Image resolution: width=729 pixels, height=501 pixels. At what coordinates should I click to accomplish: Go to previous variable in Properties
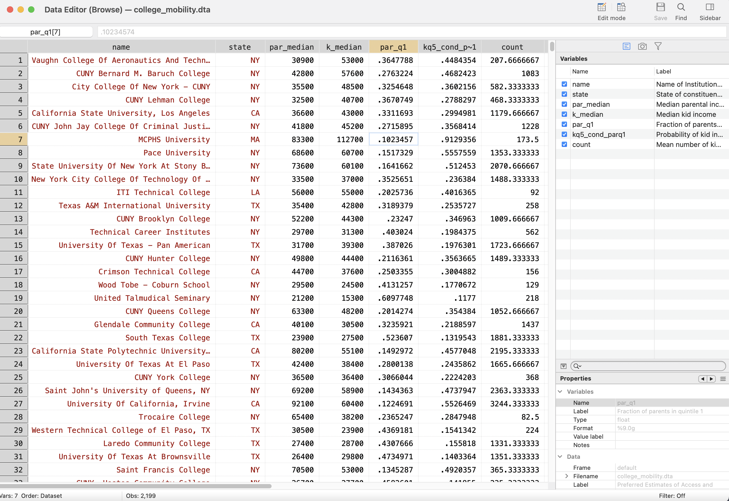tap(702, 379)
